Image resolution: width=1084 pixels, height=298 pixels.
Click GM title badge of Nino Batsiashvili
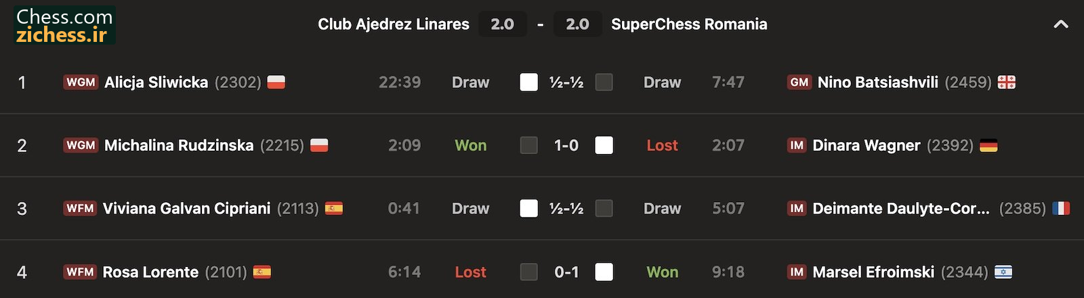pyautogui.click(x=799, y=82)
